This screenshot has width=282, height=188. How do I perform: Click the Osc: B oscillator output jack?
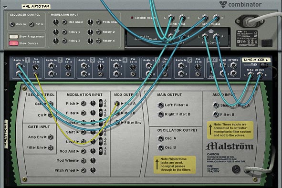[x=160, y=147]
